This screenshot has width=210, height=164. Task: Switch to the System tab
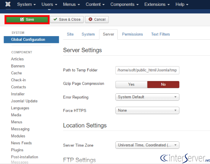coord(88,34)
